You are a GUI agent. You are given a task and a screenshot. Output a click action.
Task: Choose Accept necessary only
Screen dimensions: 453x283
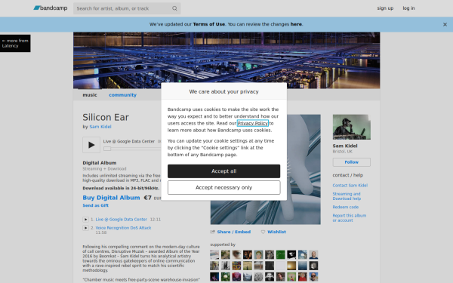224,188
